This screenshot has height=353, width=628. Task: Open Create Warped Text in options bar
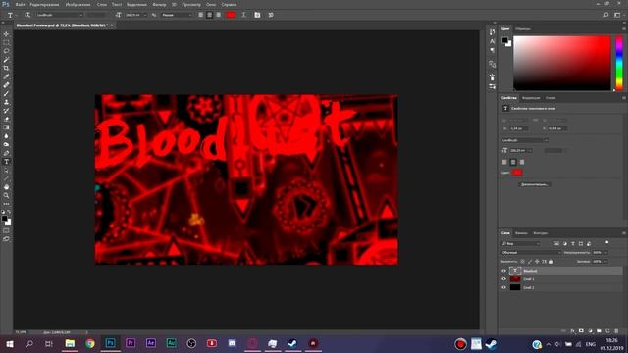pos(244,15)
